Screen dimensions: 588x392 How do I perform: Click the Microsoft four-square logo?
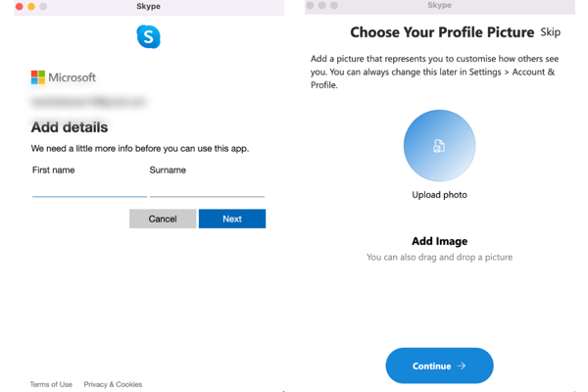(x=38, y=77)
